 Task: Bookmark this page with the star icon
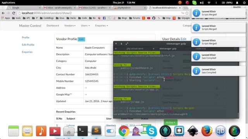(187, 13)
